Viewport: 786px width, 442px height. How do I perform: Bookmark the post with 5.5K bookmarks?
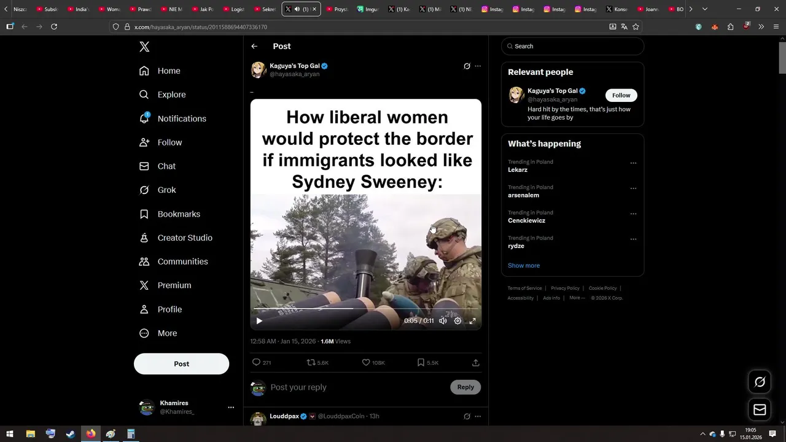click(421, 362)
